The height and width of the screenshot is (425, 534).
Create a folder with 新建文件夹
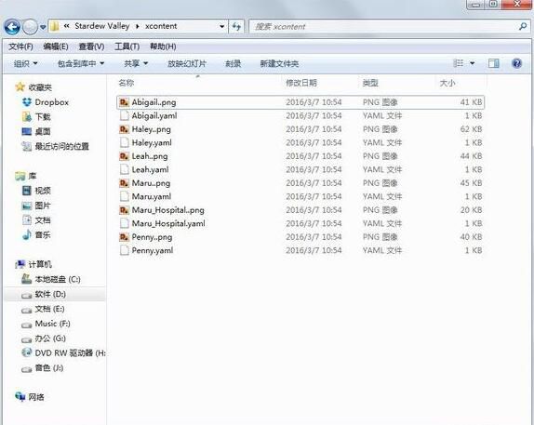[279, 63]
